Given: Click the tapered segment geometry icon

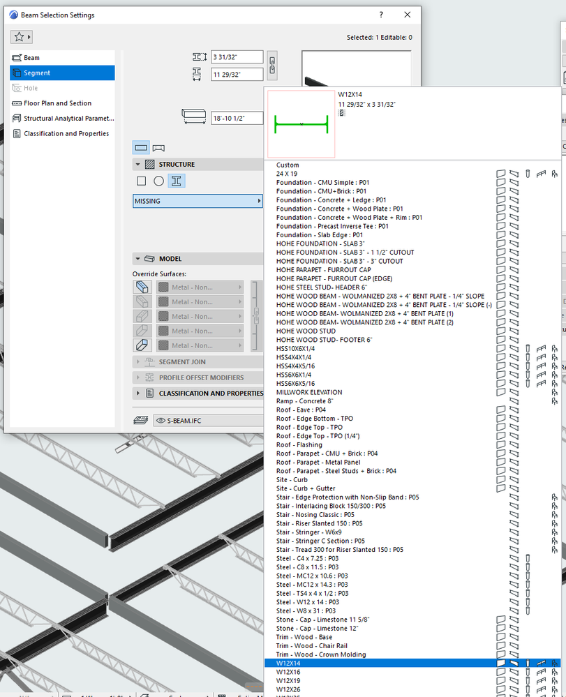Looking at the screenshot, I should pos(159,148).
